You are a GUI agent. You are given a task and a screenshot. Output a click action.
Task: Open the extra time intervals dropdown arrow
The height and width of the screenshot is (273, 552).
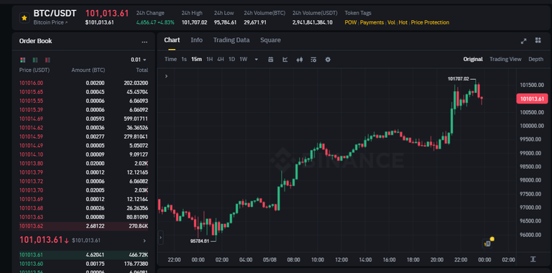click(257, 60)
